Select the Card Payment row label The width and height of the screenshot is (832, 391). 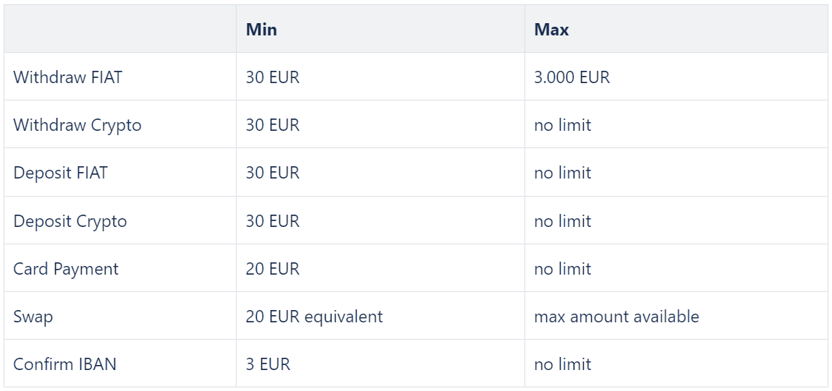pyautogui.click(x=66, y=269)
